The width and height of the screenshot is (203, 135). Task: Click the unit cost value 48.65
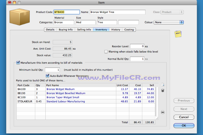[x=124, y=102]
